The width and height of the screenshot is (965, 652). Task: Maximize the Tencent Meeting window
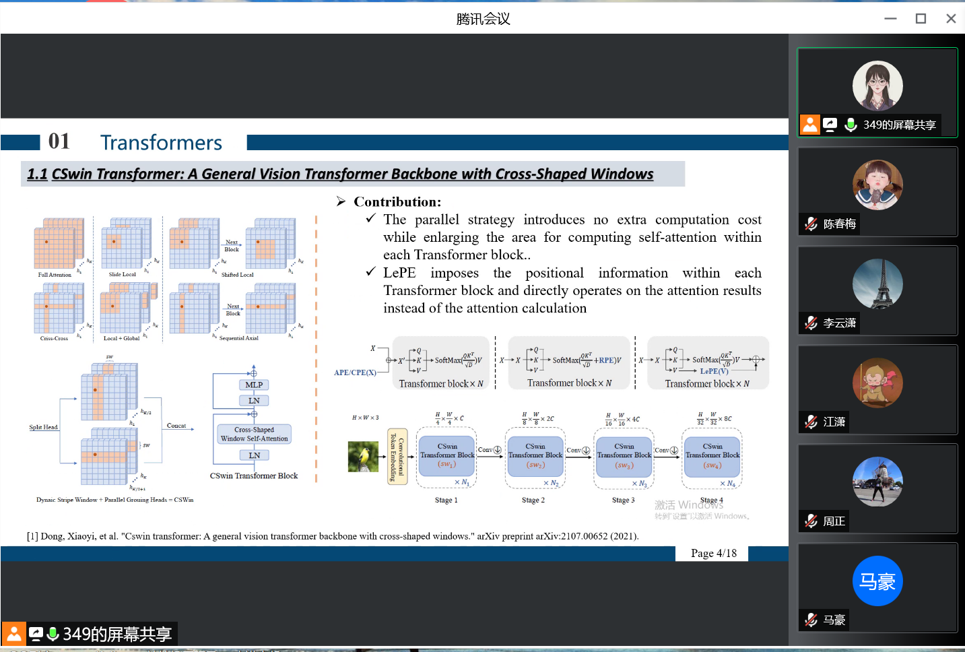pyautogui.click(x=921, y=19)
